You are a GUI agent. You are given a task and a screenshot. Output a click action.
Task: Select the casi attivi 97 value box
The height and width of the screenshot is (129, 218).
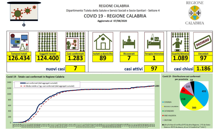tap(153, 68)
